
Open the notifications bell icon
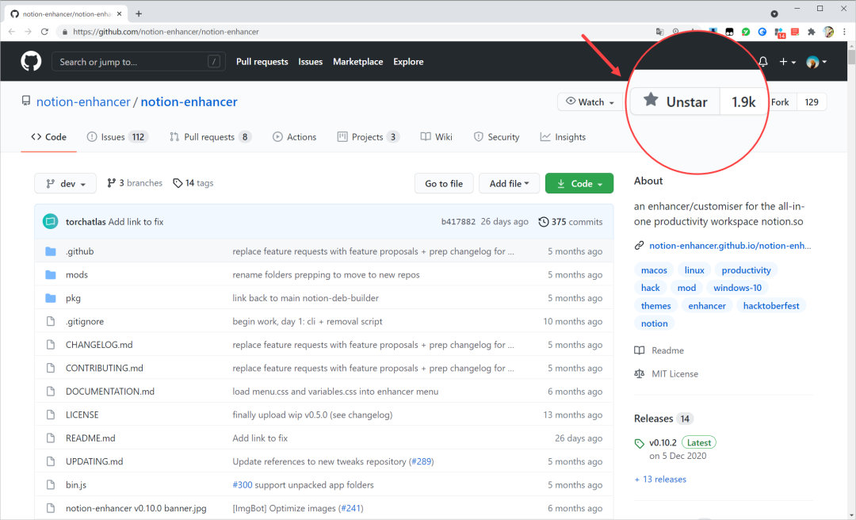[x=762, y=62]
